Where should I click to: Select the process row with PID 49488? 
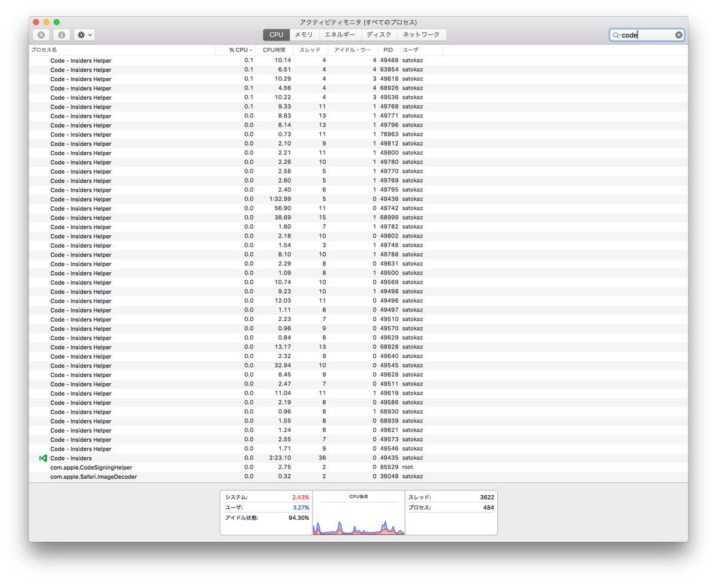click(358, 60)
